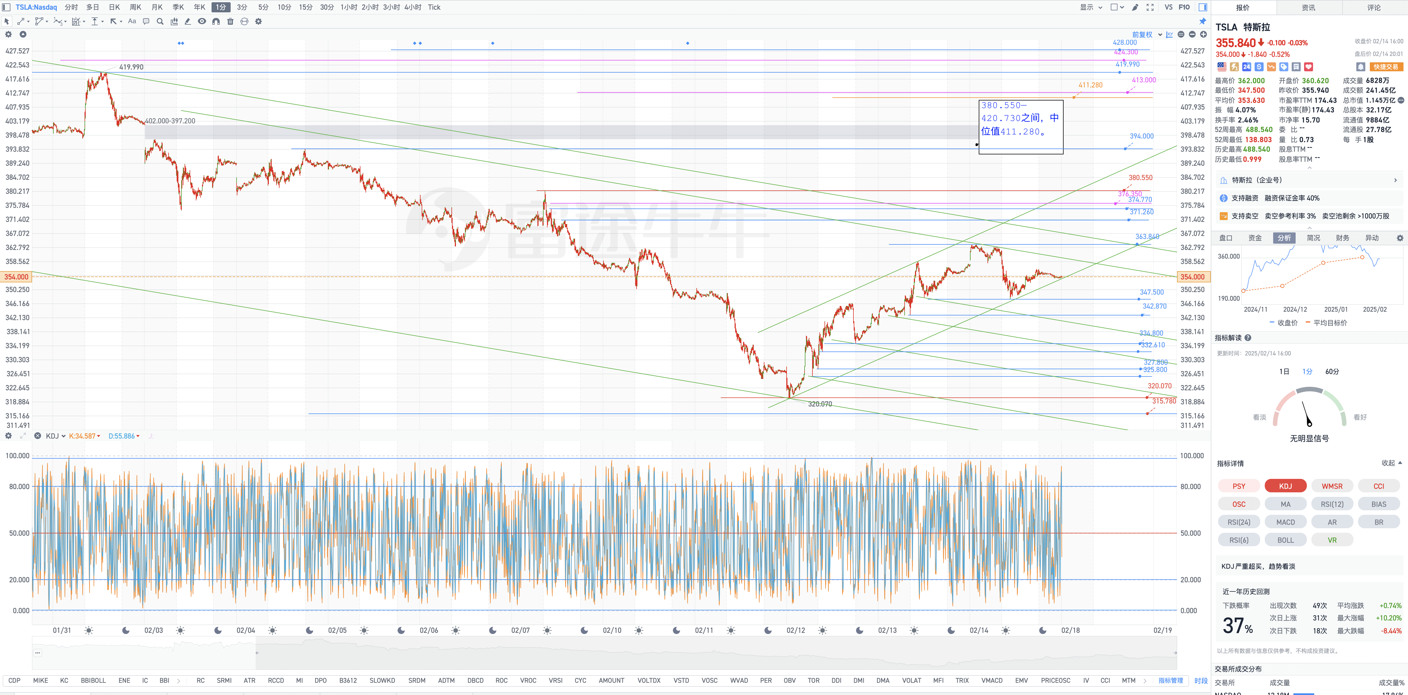Open the 资讯 news tab
The image size is (1408, 695).
coord(1309,8)
